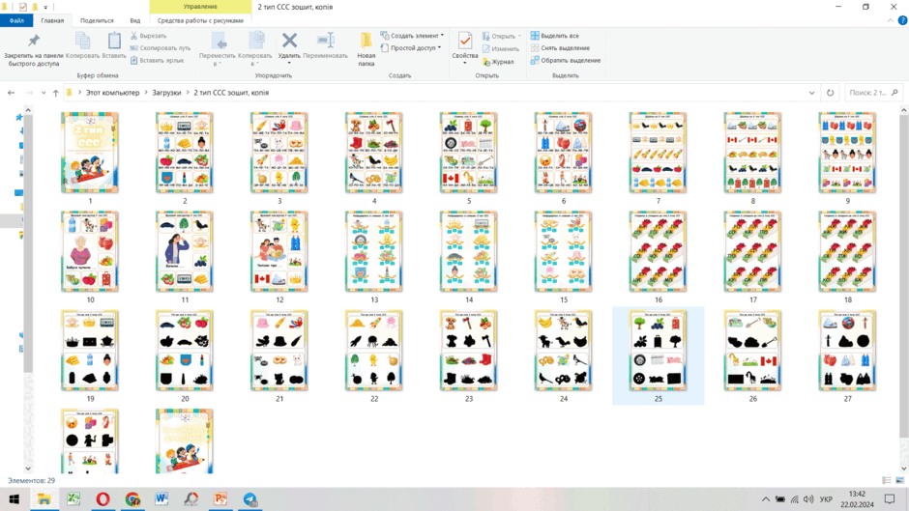Viewport: 909px width, 511px height.
Task: Open the Copy to dropdown button
Action: 254,49
